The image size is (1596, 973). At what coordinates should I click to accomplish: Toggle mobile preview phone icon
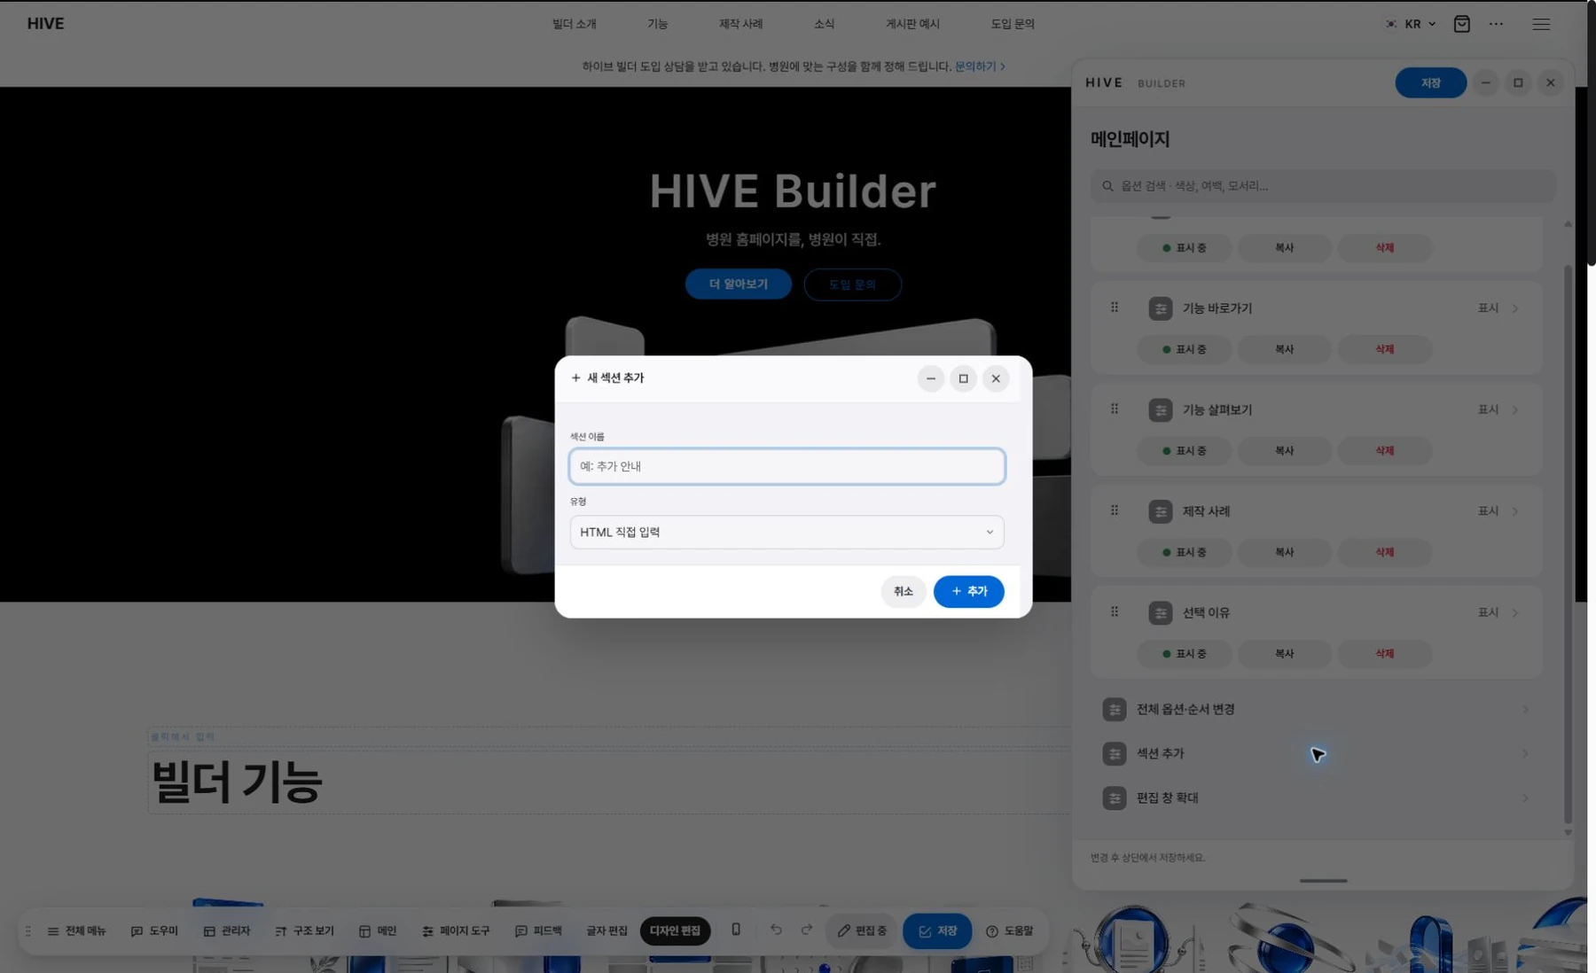(736, 930)
